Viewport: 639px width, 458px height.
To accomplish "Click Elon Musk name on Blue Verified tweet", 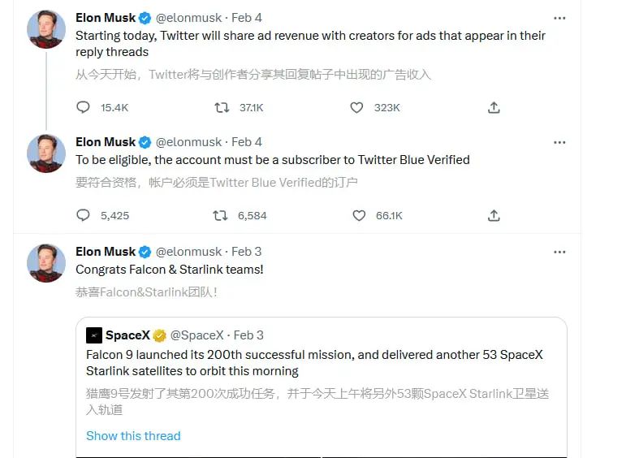I will pos(106,142).
